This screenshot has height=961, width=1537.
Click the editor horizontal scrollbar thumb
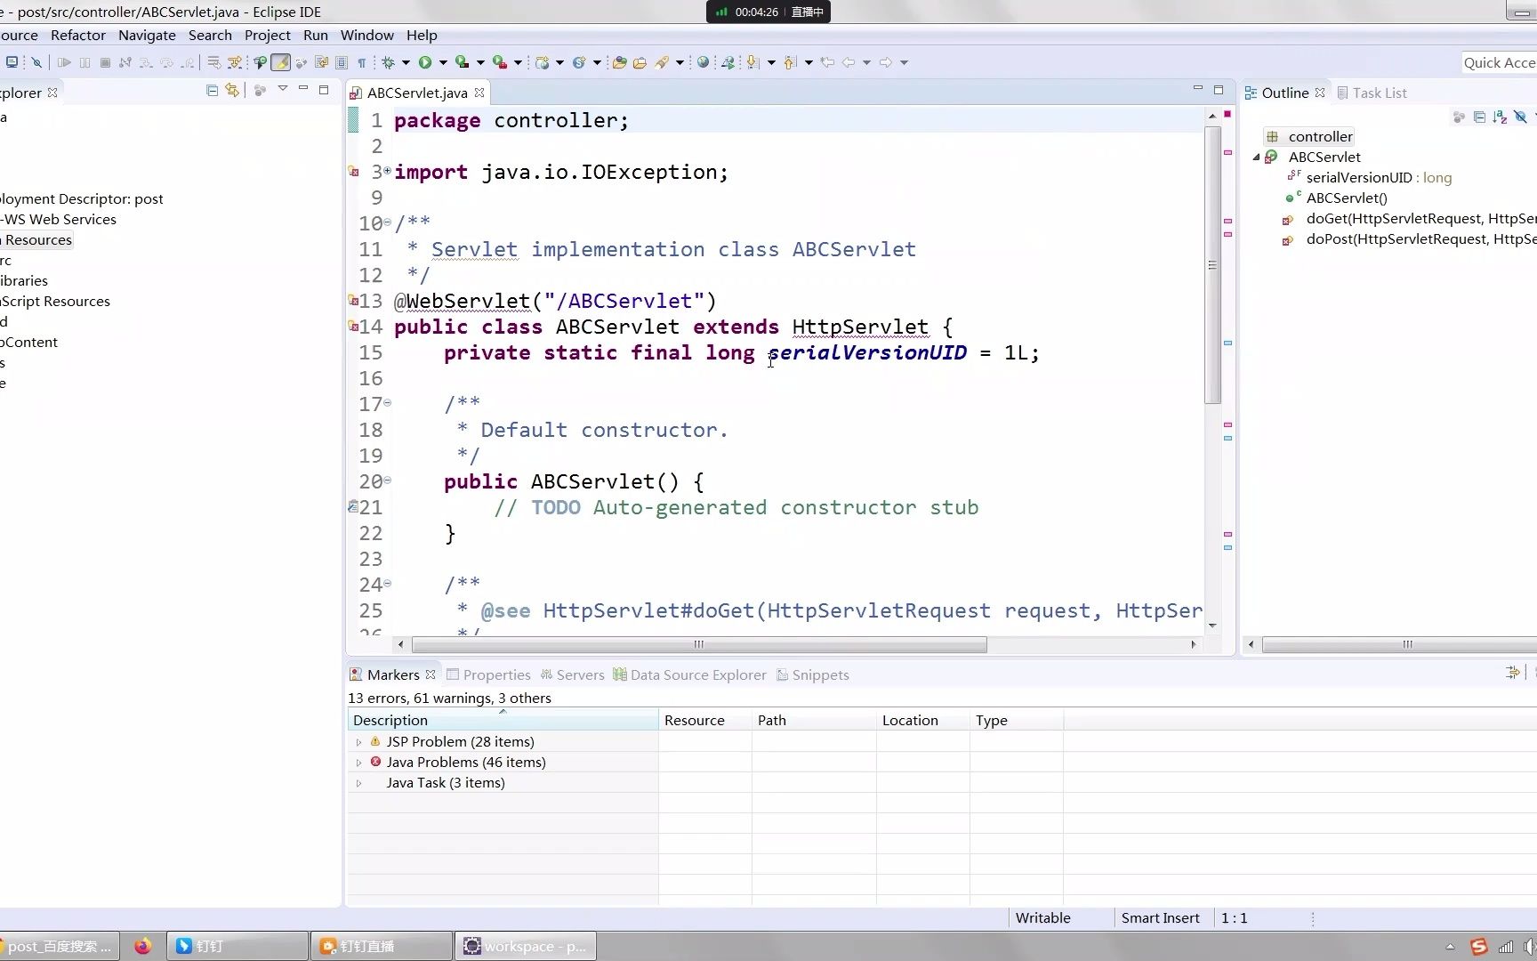pyautogui.click(x=699, y=644)
